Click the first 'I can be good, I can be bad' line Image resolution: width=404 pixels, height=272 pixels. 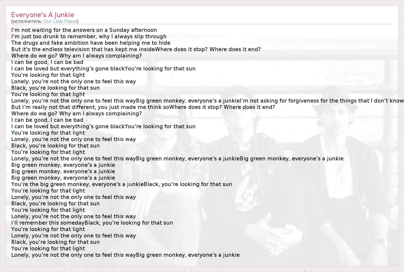click(47, 62)
